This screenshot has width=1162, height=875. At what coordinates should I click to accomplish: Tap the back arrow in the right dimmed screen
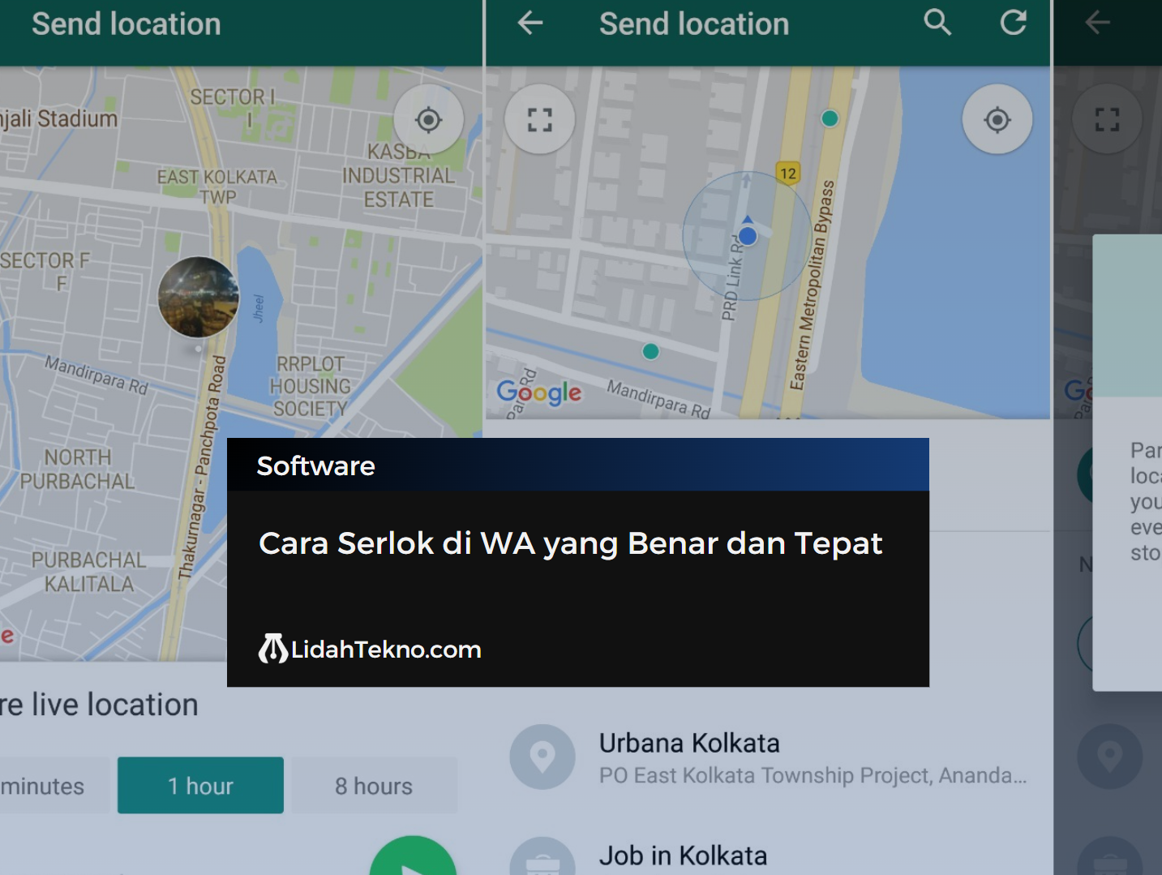pos(1098,23)
